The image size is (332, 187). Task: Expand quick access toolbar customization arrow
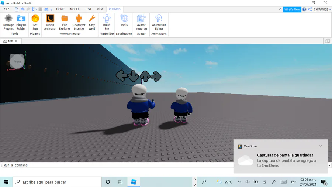[51, 10]
